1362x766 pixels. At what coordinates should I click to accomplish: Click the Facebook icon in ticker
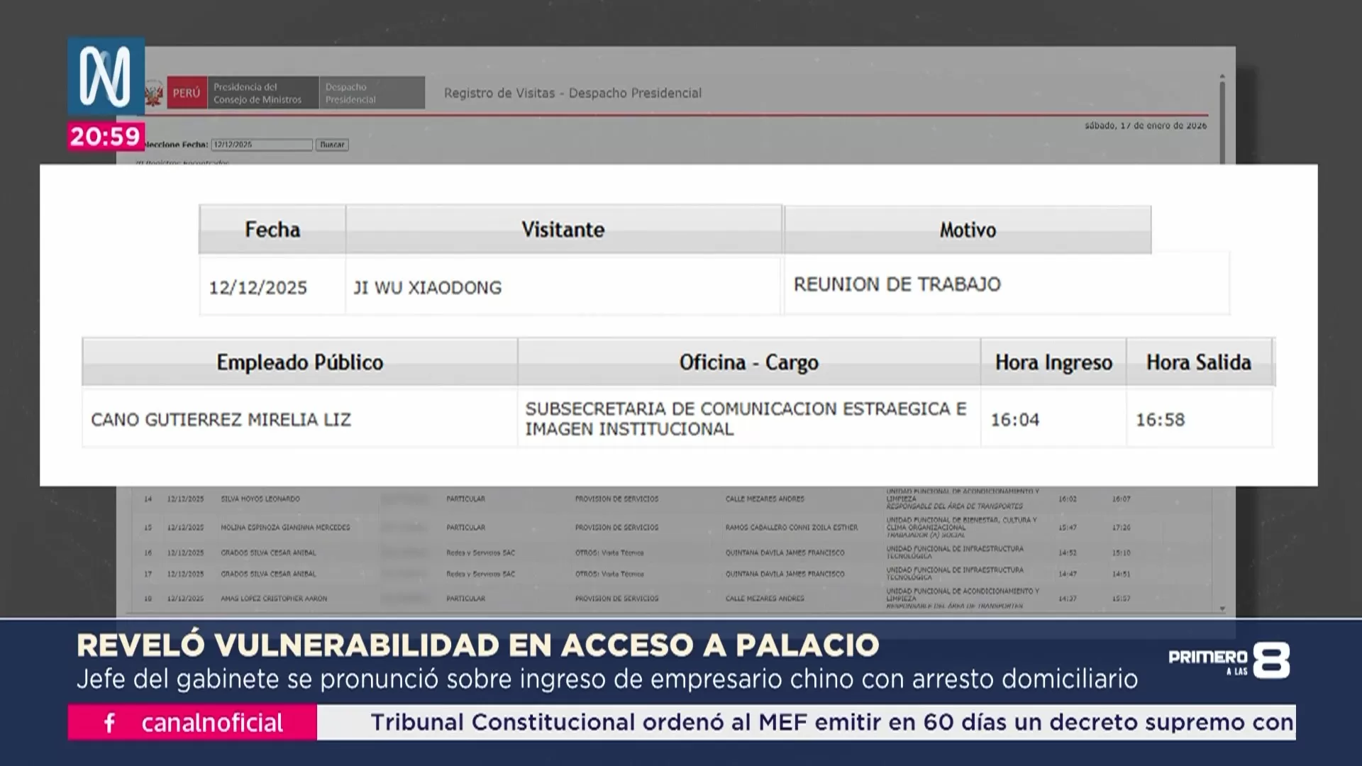pos(110,723)
